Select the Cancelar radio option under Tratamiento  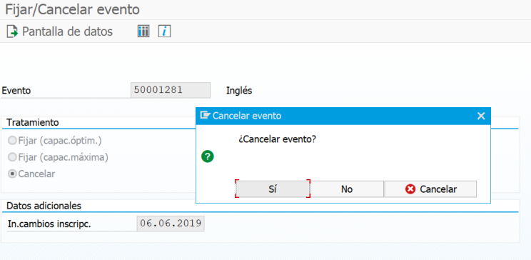coord(12,174)
